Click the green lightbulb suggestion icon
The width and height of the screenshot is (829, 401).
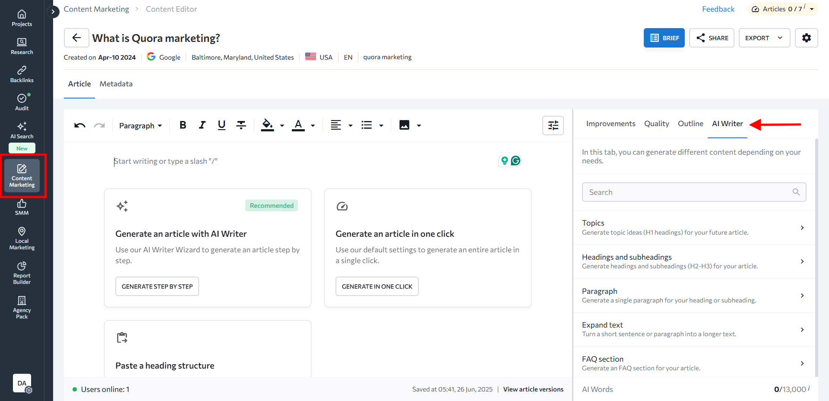pyautogui.click(x=504, y=161)
